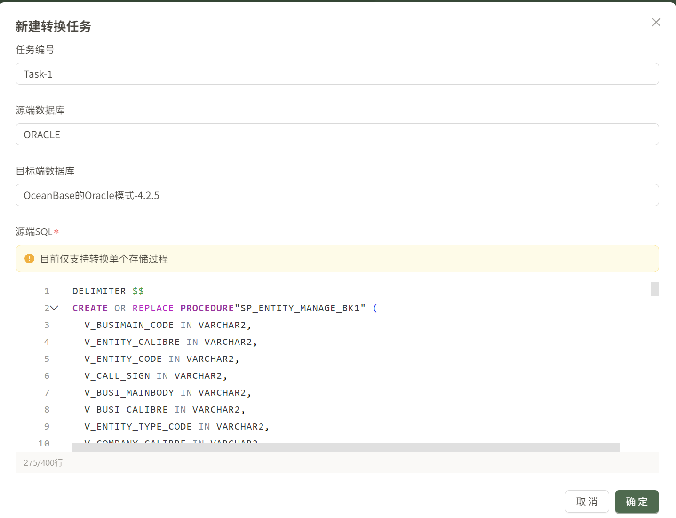Click the warning icon in the yellow banner
The width and height of the screenshot is (676, 518).
[x=29, y=258]
